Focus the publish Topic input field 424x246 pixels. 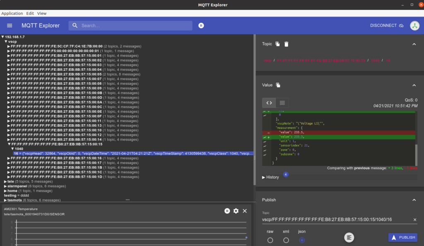(x=337, y=219)
